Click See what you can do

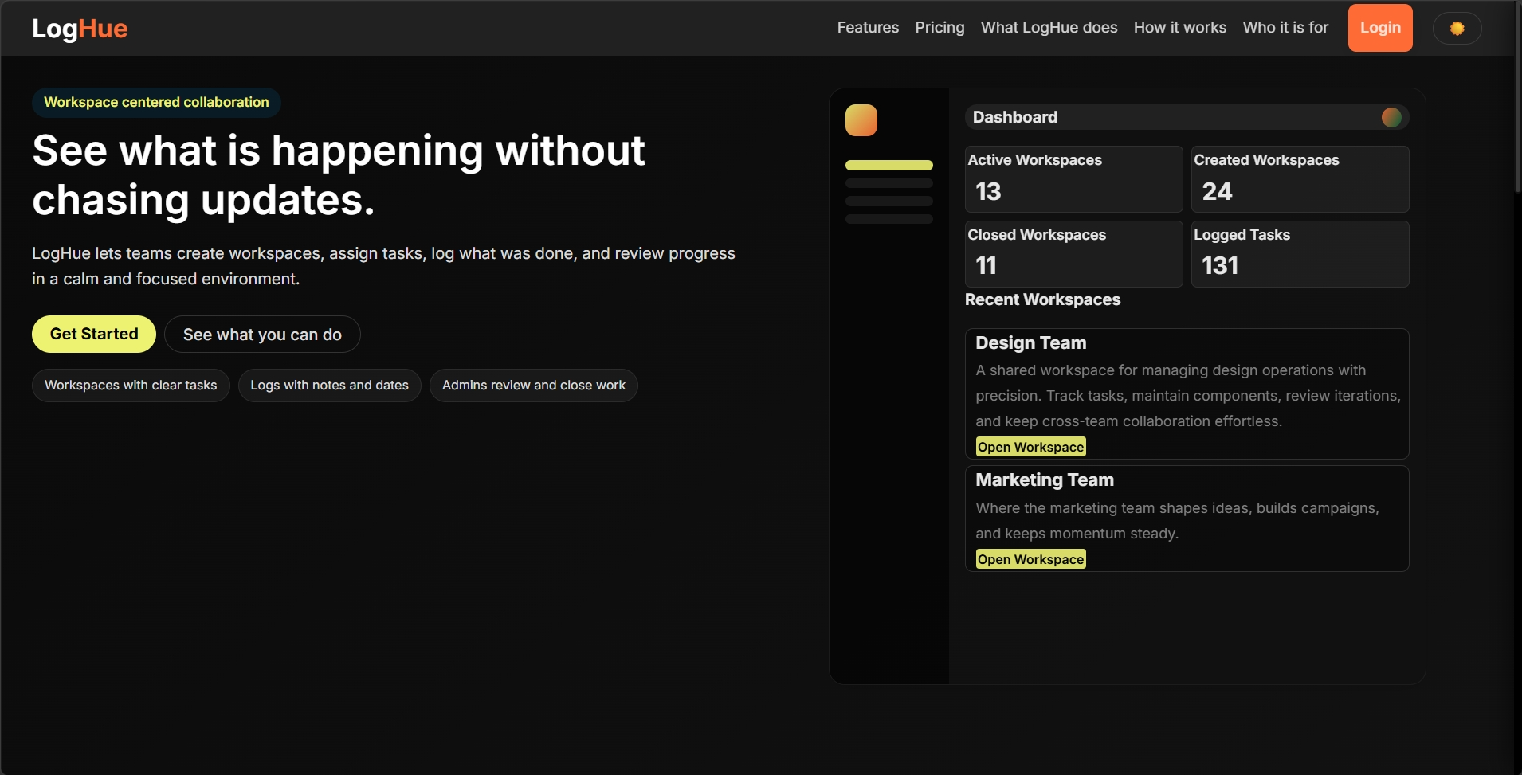(262, 335)
